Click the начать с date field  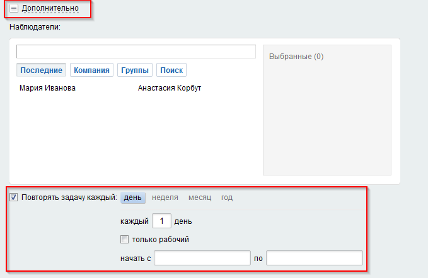[202, 258]
